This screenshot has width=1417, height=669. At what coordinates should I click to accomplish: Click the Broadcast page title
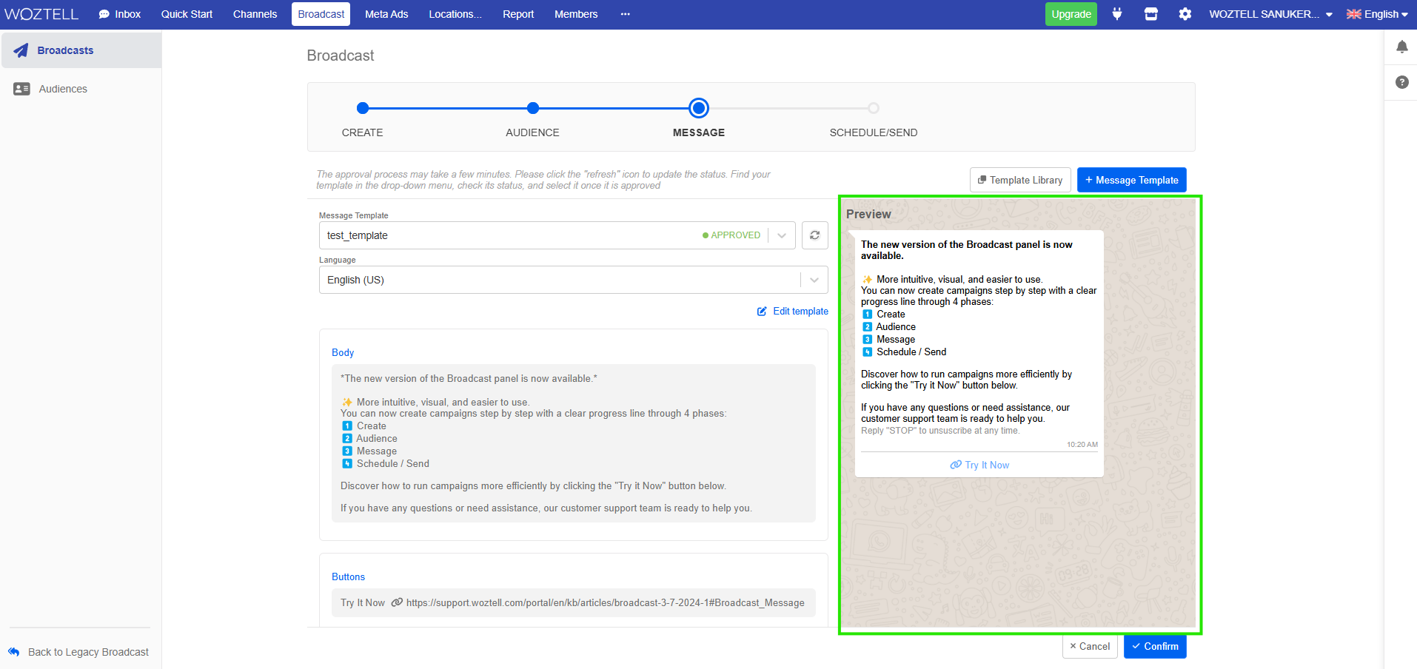[341, 56]
